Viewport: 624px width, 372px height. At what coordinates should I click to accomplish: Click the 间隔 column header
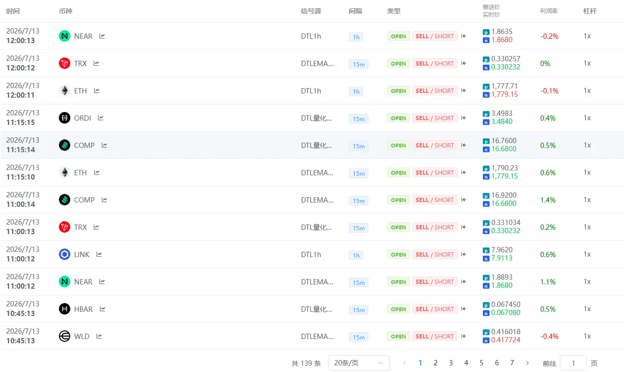pyautogui.click(x=356, y=11)
